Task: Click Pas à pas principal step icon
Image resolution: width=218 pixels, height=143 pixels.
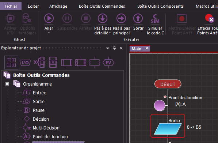Action: (x=121, y=18)
